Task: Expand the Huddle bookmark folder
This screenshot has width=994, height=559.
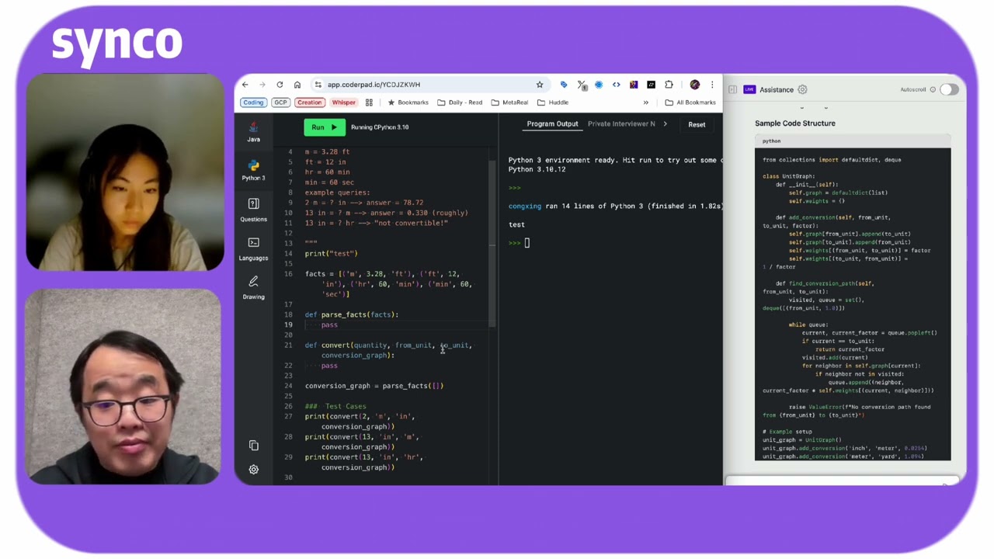Action: (553, 102)
